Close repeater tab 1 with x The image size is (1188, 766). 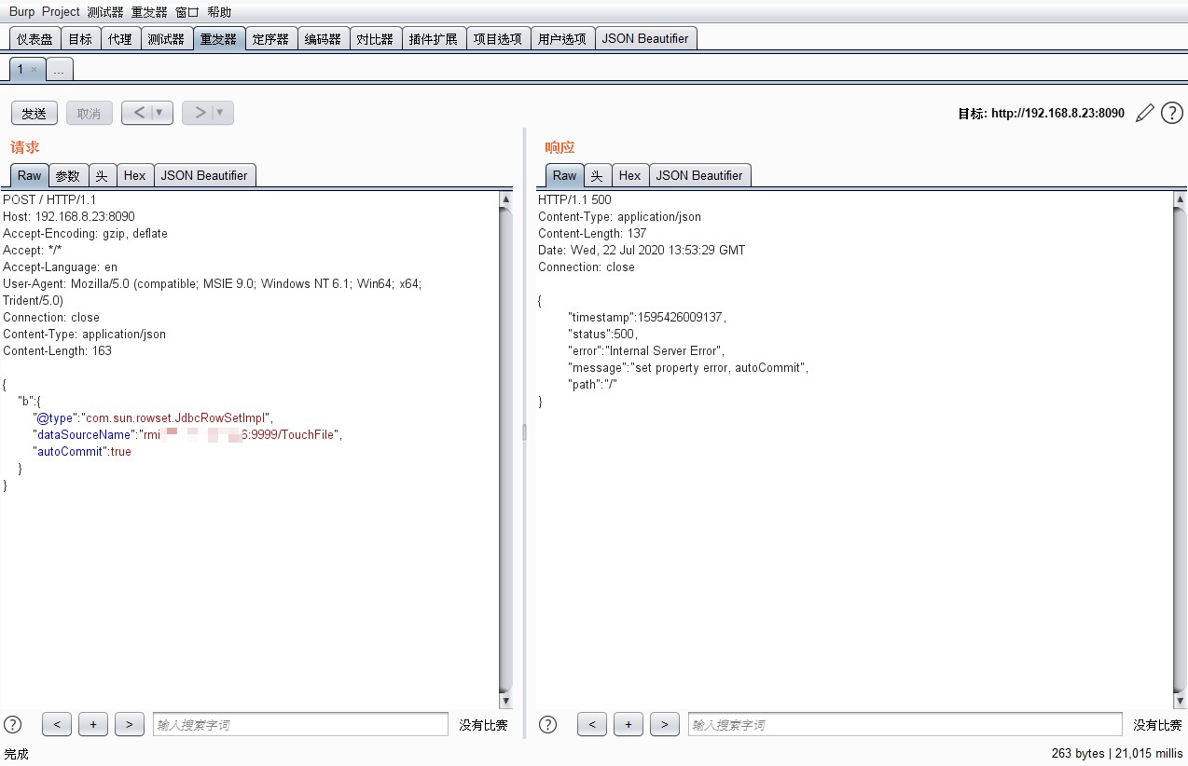(x=35, y=70)
